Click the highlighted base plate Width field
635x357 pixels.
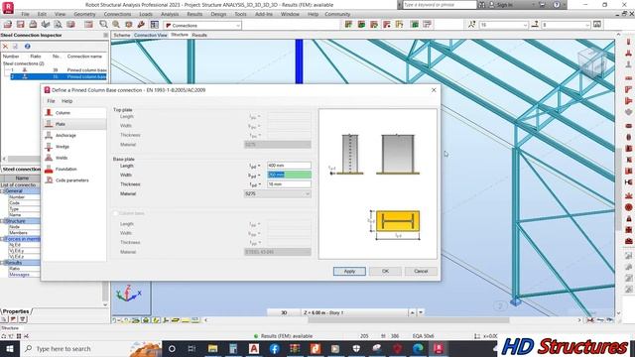(289, 175)
